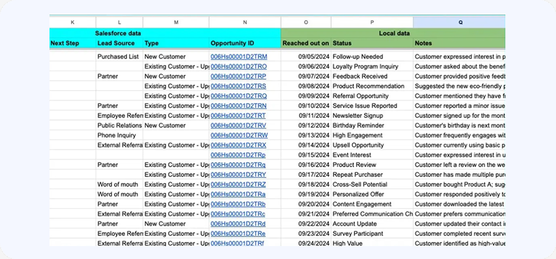Select the New Customer cell in the Account Update row
The height and width of the screenshot is (259, 556).
[x=176, y=224]
